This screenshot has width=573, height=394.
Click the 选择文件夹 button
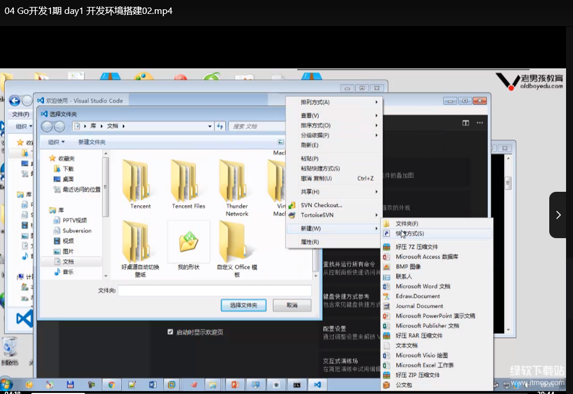point(243,305)
